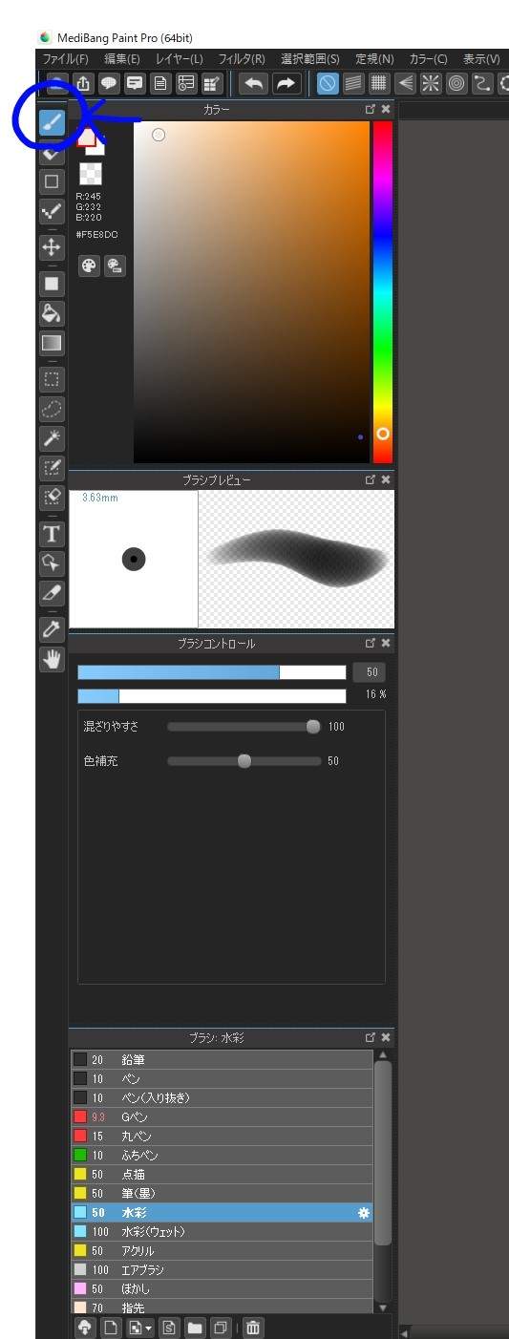509x1339 pixels.
Task: Enable vanishing point snap
Action: 405,83
